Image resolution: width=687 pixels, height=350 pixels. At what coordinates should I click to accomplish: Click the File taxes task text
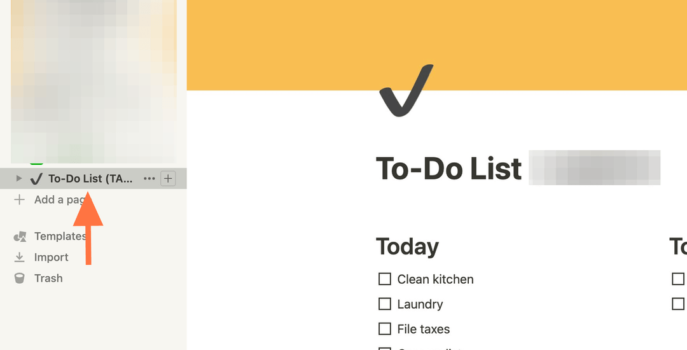[424, 329]
